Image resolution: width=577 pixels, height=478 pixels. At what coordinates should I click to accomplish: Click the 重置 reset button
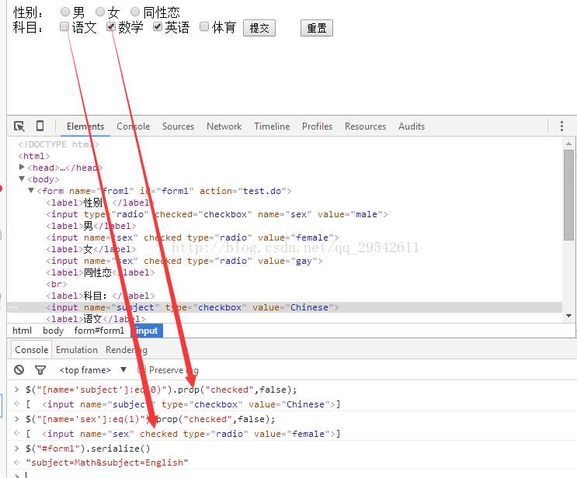coord(317,28)
